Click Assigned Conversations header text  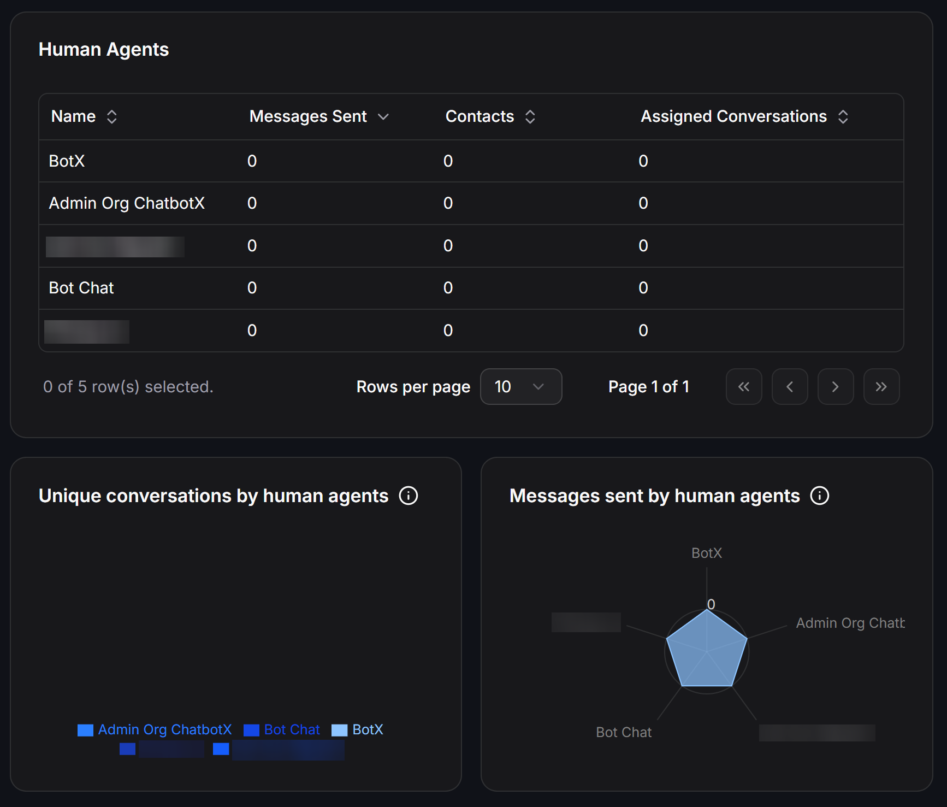734,116
